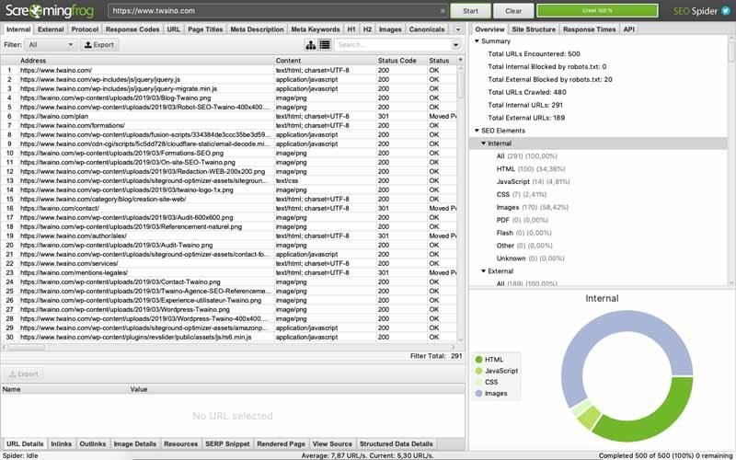Viewport: 736px width, 460px height.
Task: Switch to the Page Titles tab
Action: (x=205, y=29)
